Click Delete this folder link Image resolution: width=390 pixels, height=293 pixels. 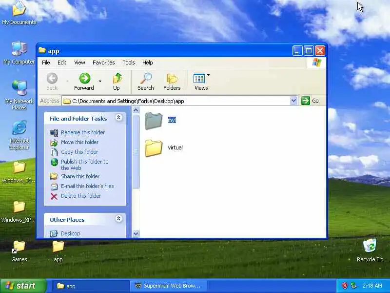tap(81, 196)
